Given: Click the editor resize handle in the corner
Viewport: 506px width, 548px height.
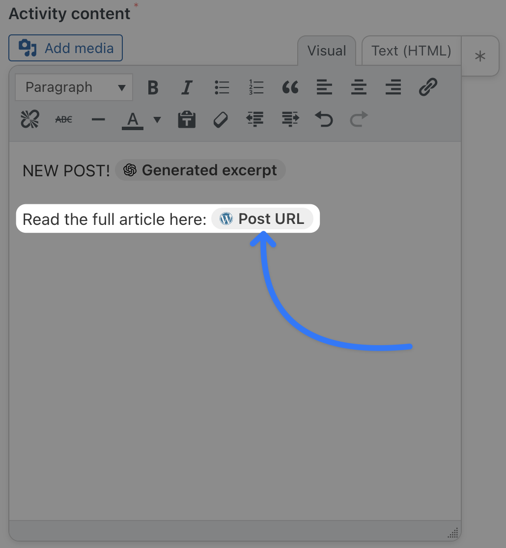Looking at the screenshot, I should [x=453, y=533].
